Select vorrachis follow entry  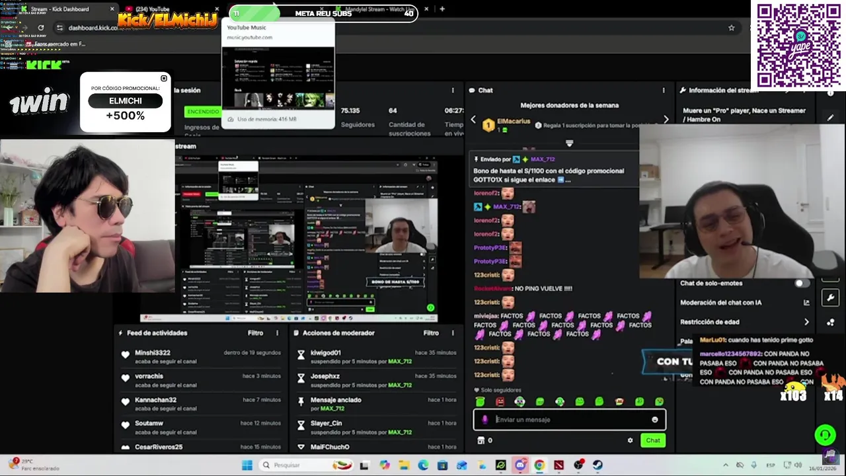click(200, 380)
